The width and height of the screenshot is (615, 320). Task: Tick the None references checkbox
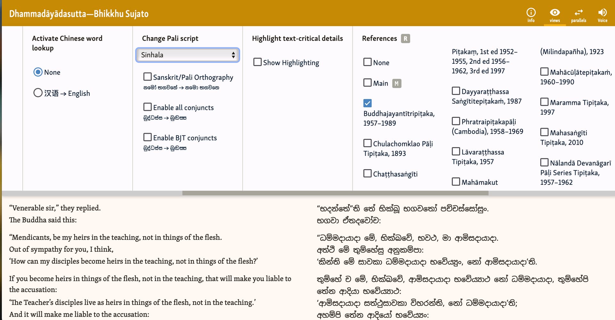coord(367,62)
